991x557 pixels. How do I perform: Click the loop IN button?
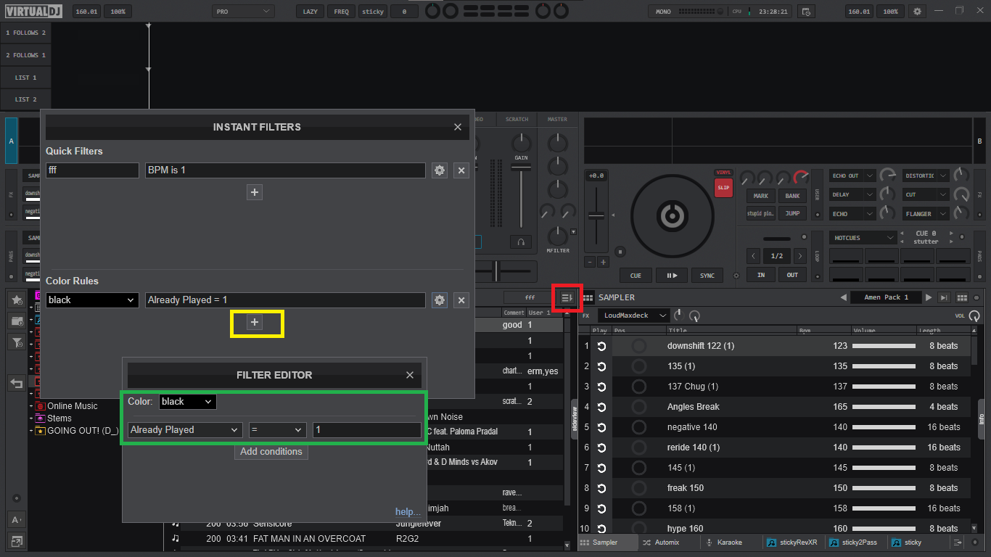coord(761,275)
